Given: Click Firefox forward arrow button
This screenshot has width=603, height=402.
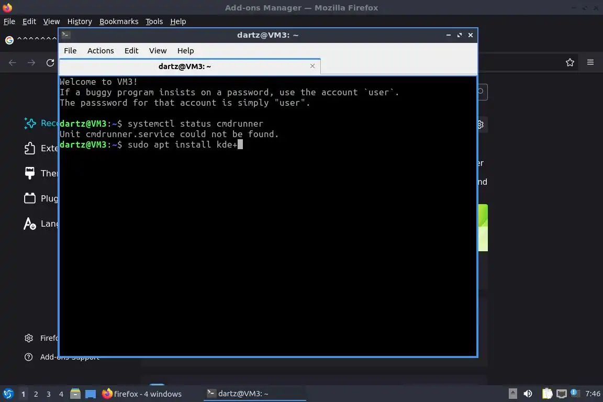Looking at the screenshot, I should tap(31, 63).
